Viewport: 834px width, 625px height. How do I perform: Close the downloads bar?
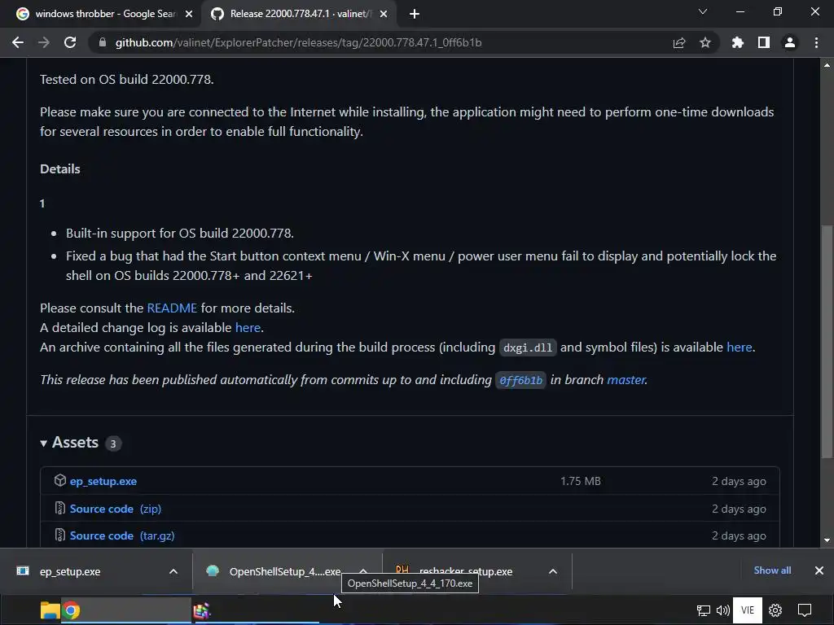[819, 570]
